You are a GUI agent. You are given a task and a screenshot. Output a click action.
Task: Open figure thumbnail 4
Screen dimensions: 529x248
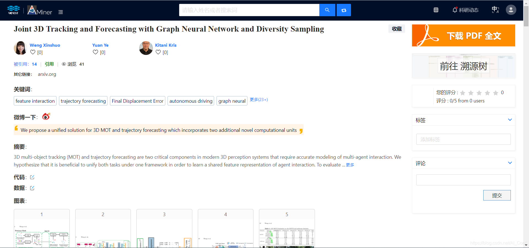click(226, 229)
